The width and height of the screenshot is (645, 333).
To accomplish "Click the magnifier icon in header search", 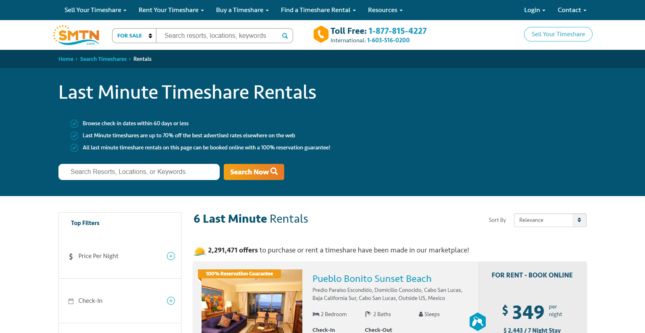I will click(x=285, y=36).
